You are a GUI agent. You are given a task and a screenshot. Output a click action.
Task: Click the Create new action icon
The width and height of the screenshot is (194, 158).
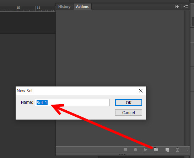tap(167, 150)
